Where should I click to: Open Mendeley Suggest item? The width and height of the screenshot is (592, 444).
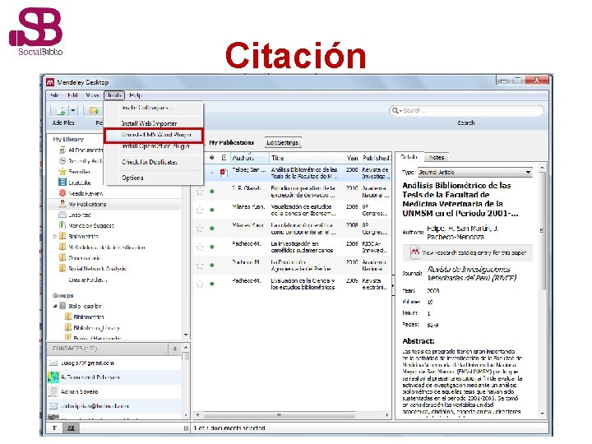[x=86, y=225]
